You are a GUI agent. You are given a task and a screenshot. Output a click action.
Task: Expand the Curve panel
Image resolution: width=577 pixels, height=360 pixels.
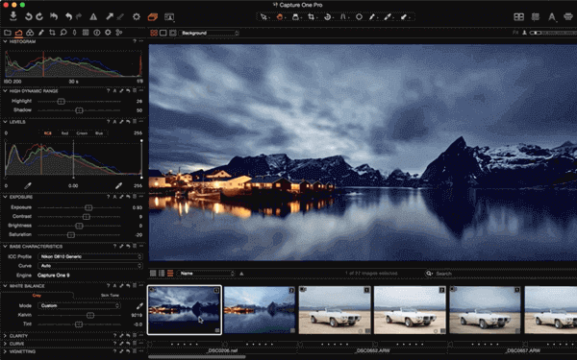pos(5,344)
